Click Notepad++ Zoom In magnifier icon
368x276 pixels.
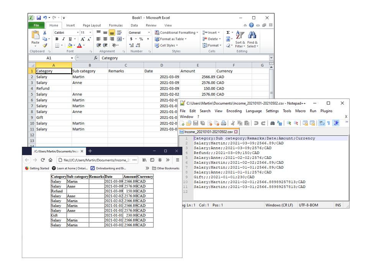pos(289,123)
